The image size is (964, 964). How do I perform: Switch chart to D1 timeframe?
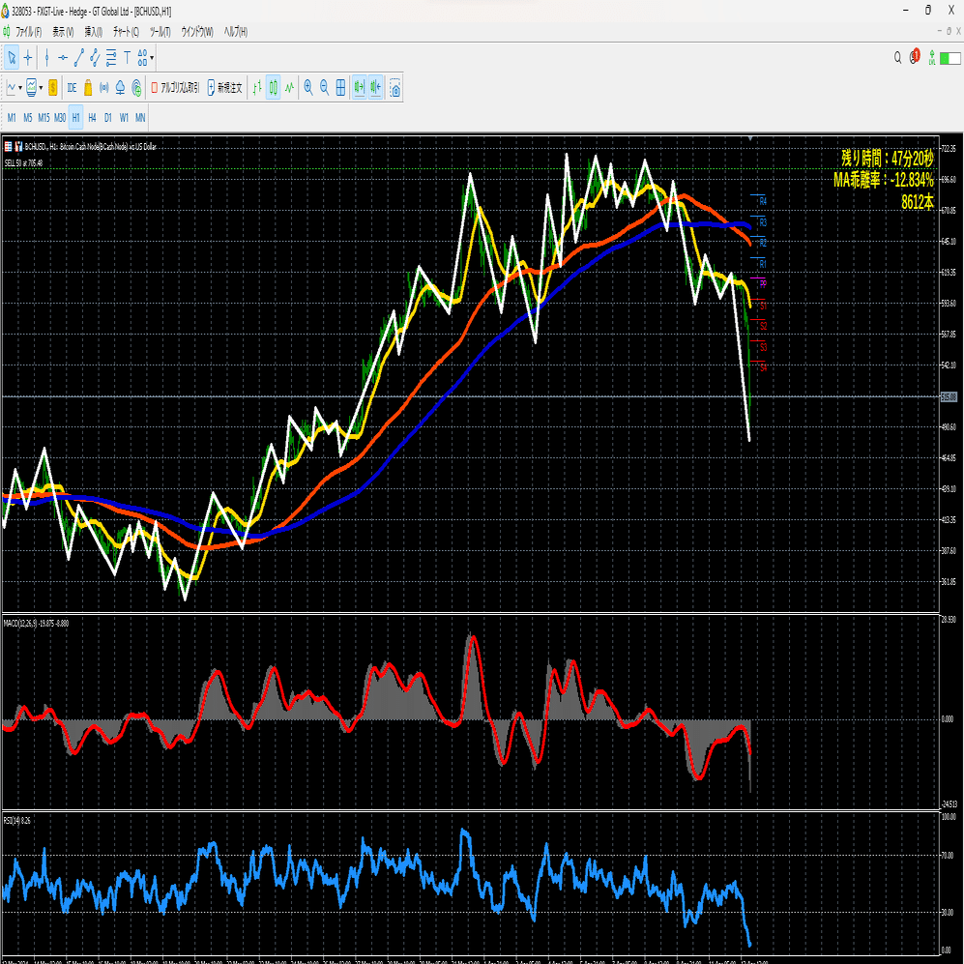[x=108, y=117]
